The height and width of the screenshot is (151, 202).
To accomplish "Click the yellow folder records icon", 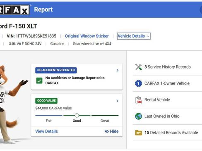I will pos(138,133).
